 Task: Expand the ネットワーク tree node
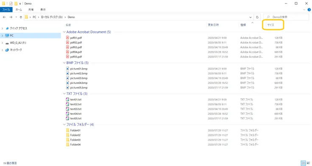pos(3,50)
